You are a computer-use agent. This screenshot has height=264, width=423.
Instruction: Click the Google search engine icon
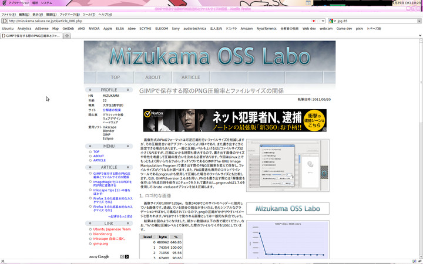331,21
